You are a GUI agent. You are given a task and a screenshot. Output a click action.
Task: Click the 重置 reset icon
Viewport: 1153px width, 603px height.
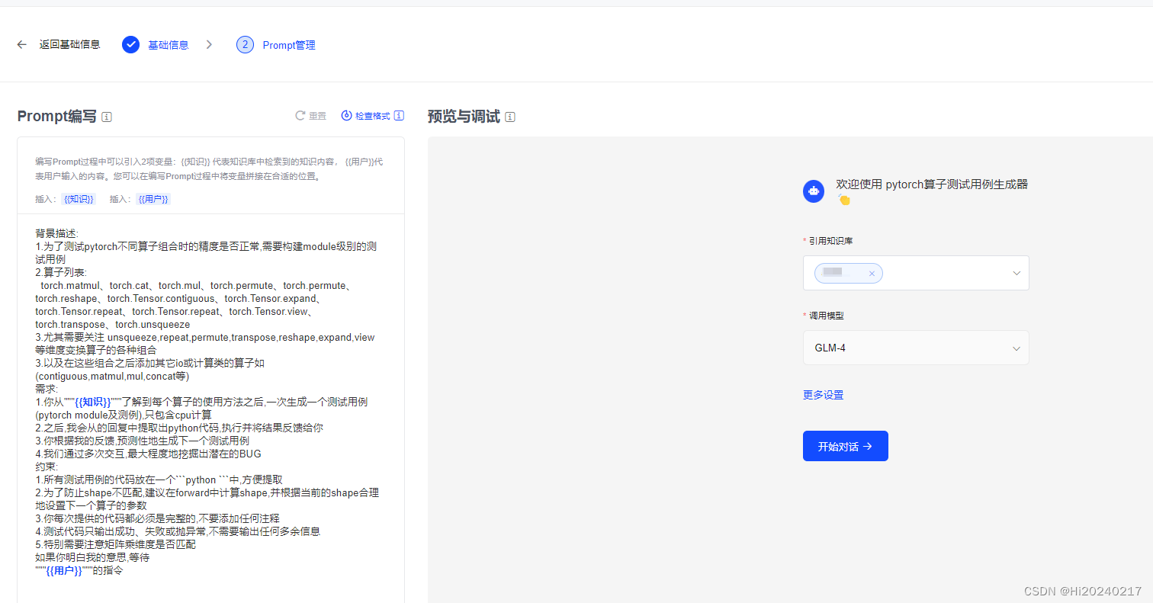click(300, 116)
